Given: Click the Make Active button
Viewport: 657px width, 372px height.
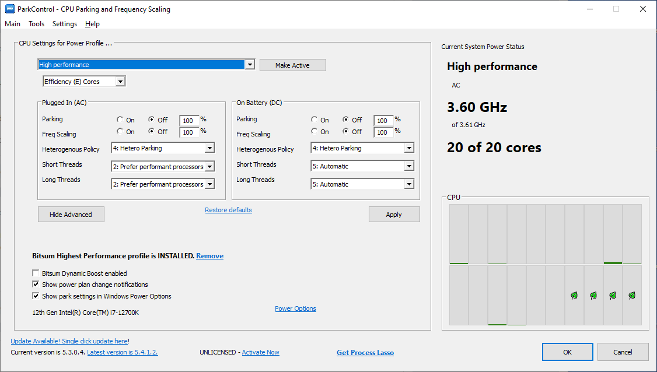Looking at the screenshot, I should [x=292, y=65].
